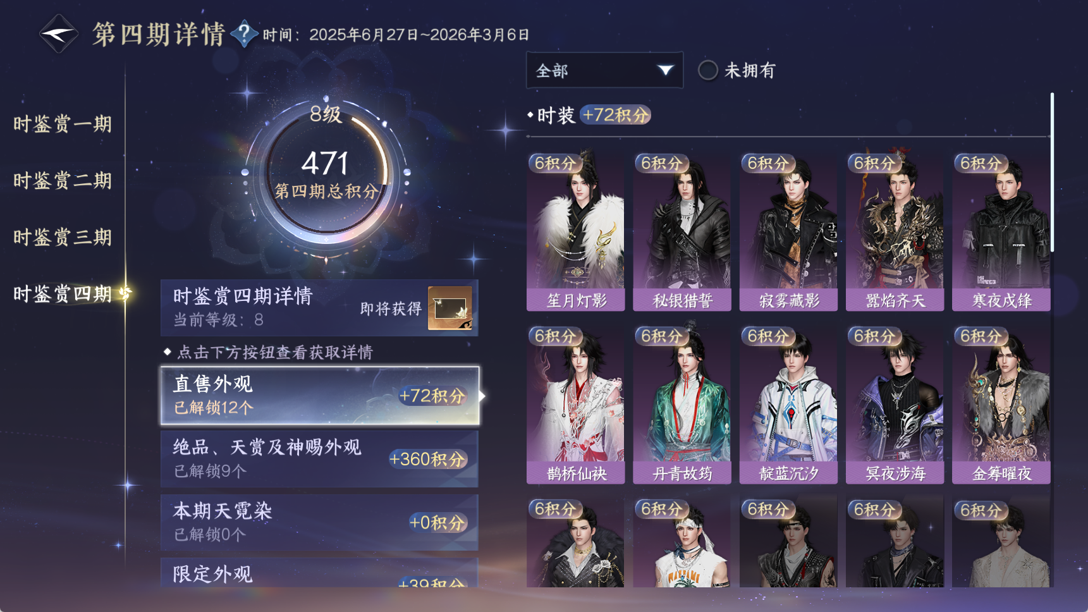
Task: Click the back arrow icon
Action: point(58,34)
